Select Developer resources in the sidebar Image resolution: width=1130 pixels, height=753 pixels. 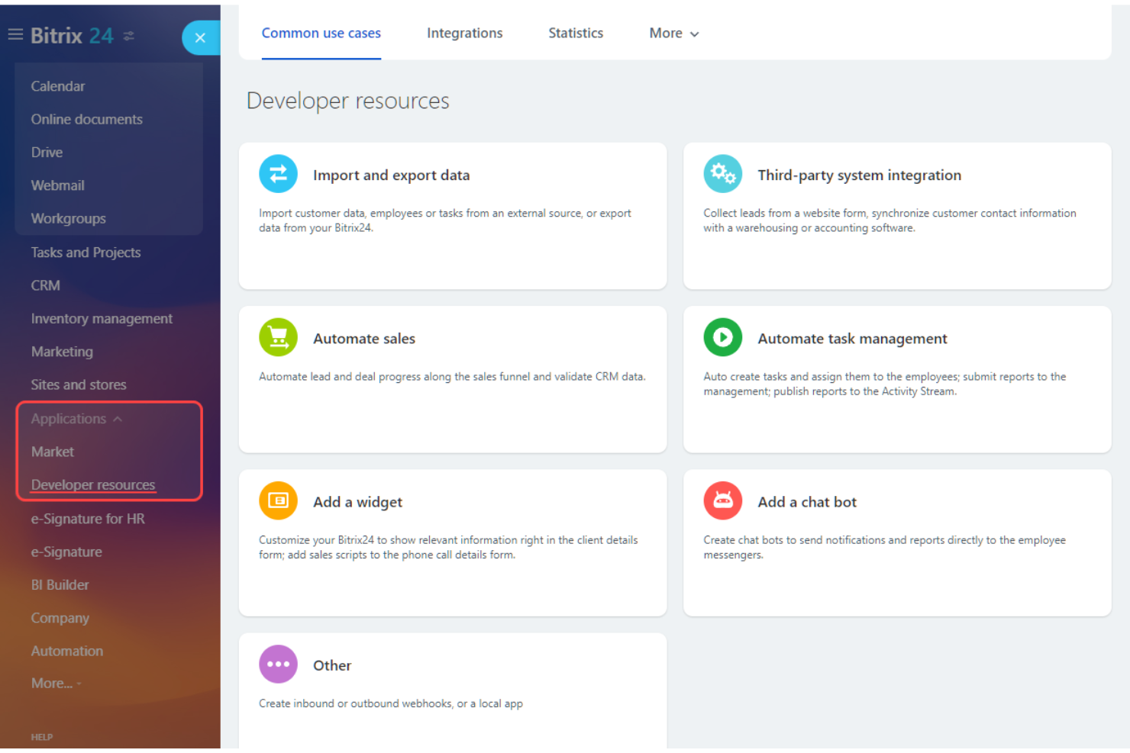tap(93, 485)
